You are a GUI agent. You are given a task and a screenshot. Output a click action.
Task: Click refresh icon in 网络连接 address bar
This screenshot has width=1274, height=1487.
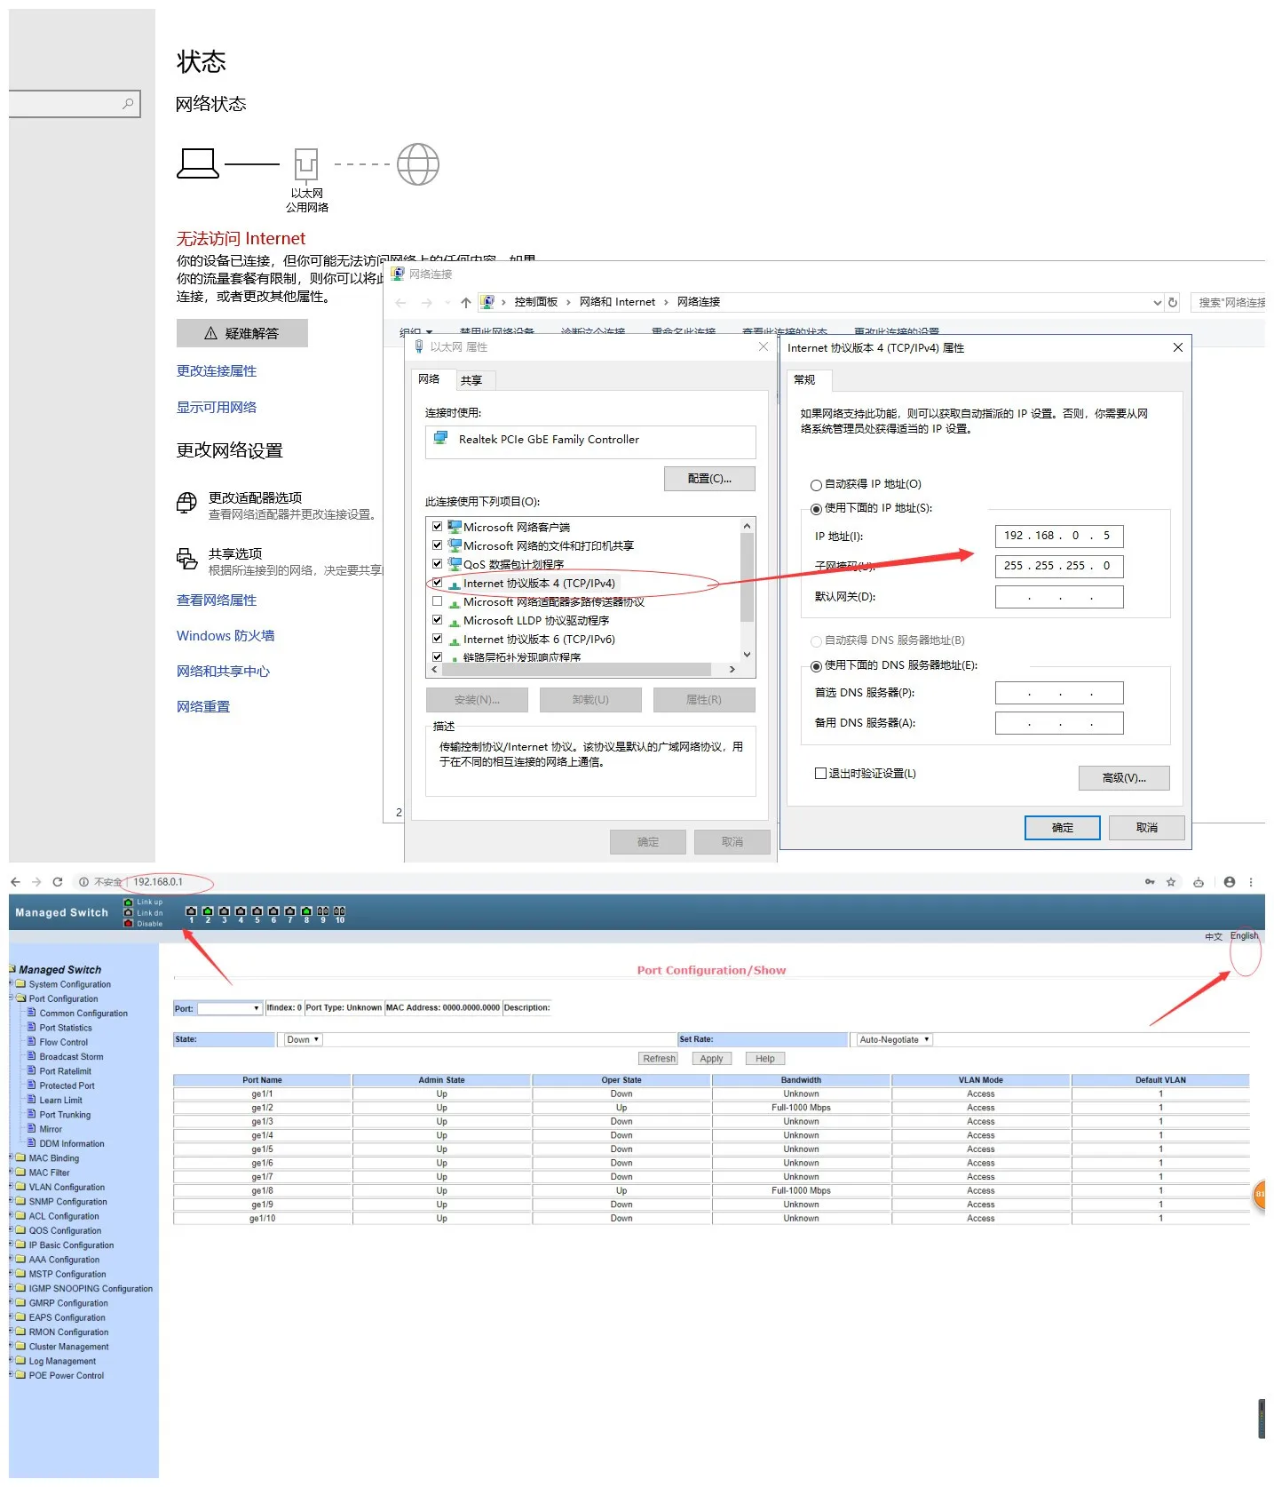(1172, 302)
